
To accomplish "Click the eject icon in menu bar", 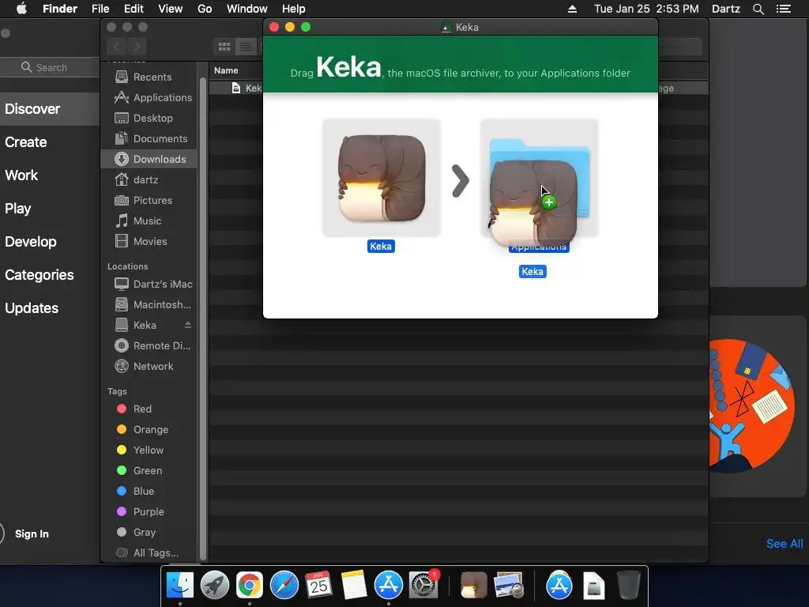I will pos(572,9).
